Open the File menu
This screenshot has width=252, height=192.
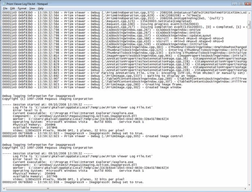click(5, 8)
